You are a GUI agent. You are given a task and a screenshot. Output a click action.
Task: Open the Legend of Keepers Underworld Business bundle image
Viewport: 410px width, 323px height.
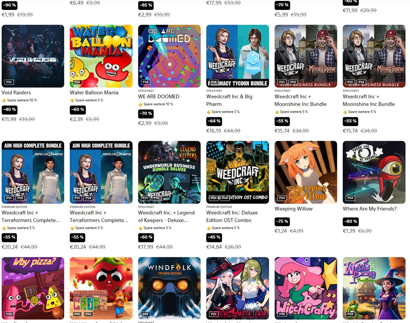point(169,172)
